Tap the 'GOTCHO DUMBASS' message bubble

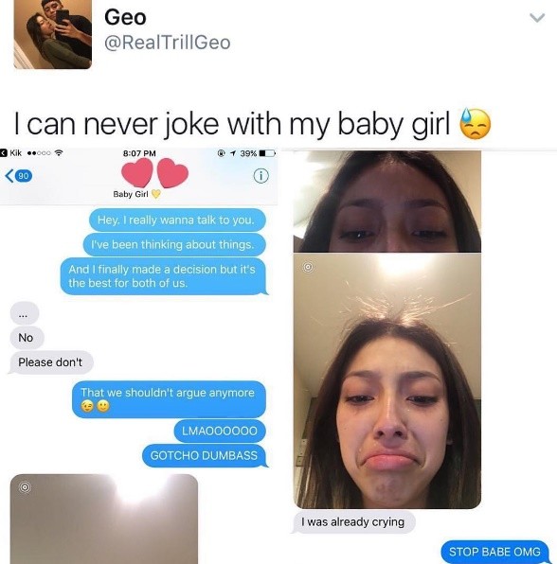(205, 455)
